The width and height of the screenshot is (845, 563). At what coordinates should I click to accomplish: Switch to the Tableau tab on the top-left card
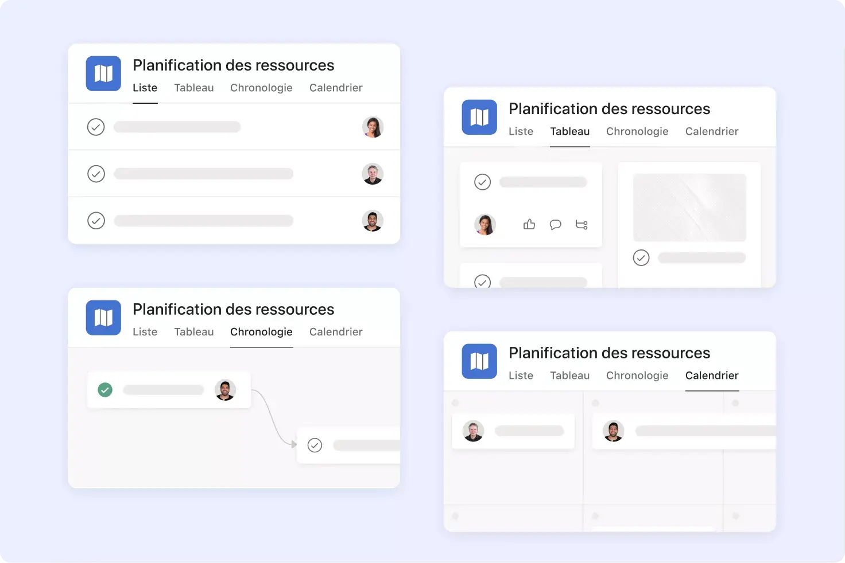[x=194, y=88]
